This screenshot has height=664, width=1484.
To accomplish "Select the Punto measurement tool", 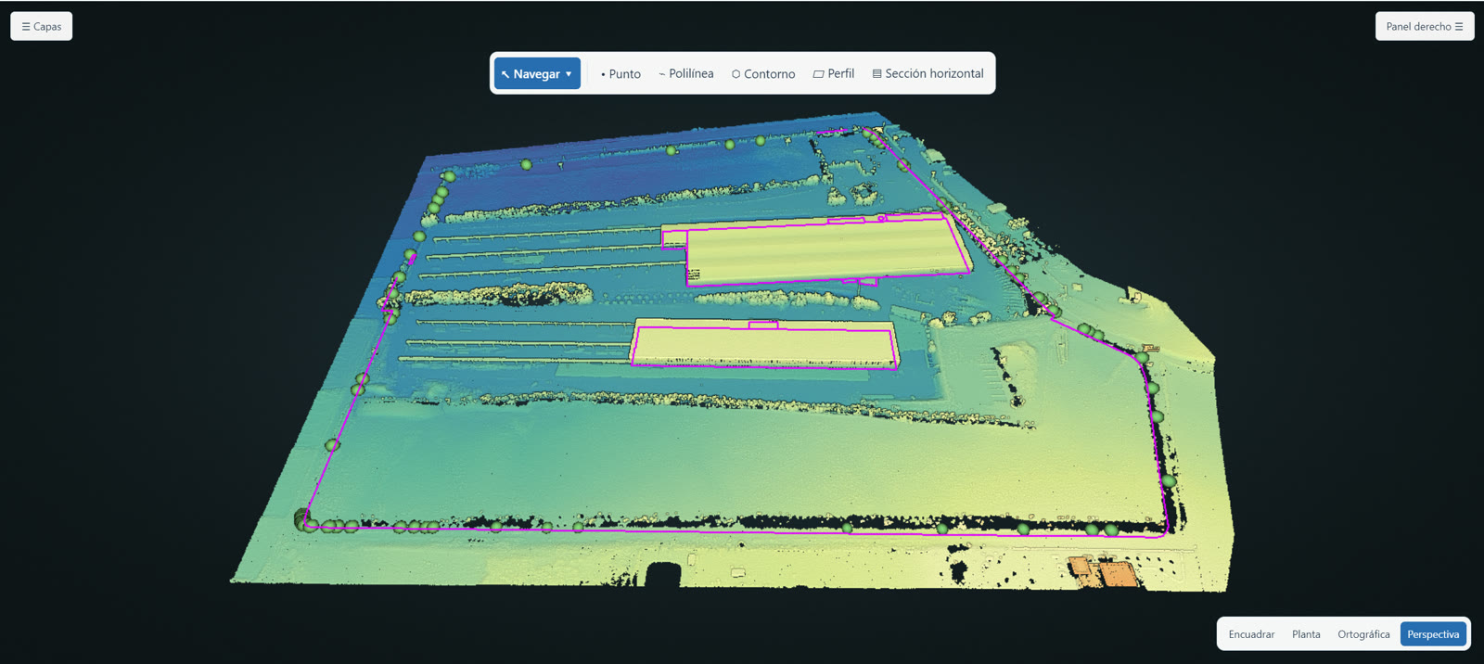I will 620,73.
